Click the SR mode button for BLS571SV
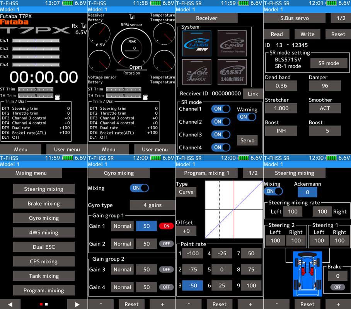This screenshot has height=309, width=351. click(329, 63)
